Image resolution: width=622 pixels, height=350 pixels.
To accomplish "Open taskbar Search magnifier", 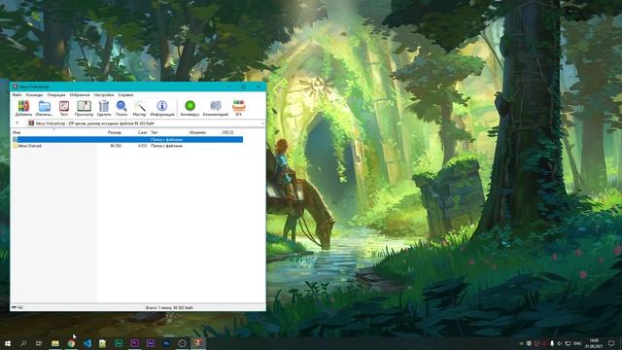I will 23,343.
